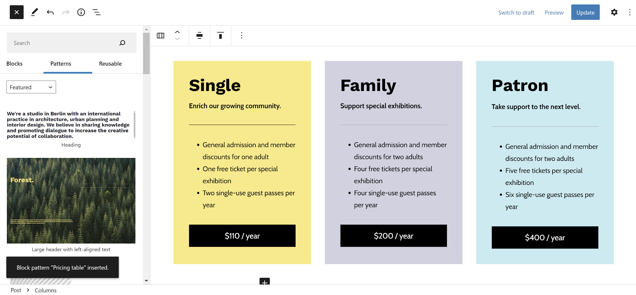This screenshot has width=636, height=295.
Task: Click the Columns block icon in the toolbar
Action: pos(160,35)
